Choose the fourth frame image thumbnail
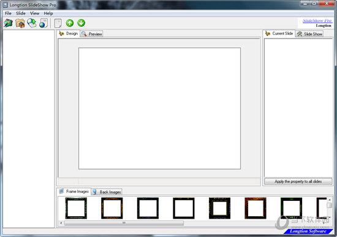 pyautogui.click(x=184, y=208)
